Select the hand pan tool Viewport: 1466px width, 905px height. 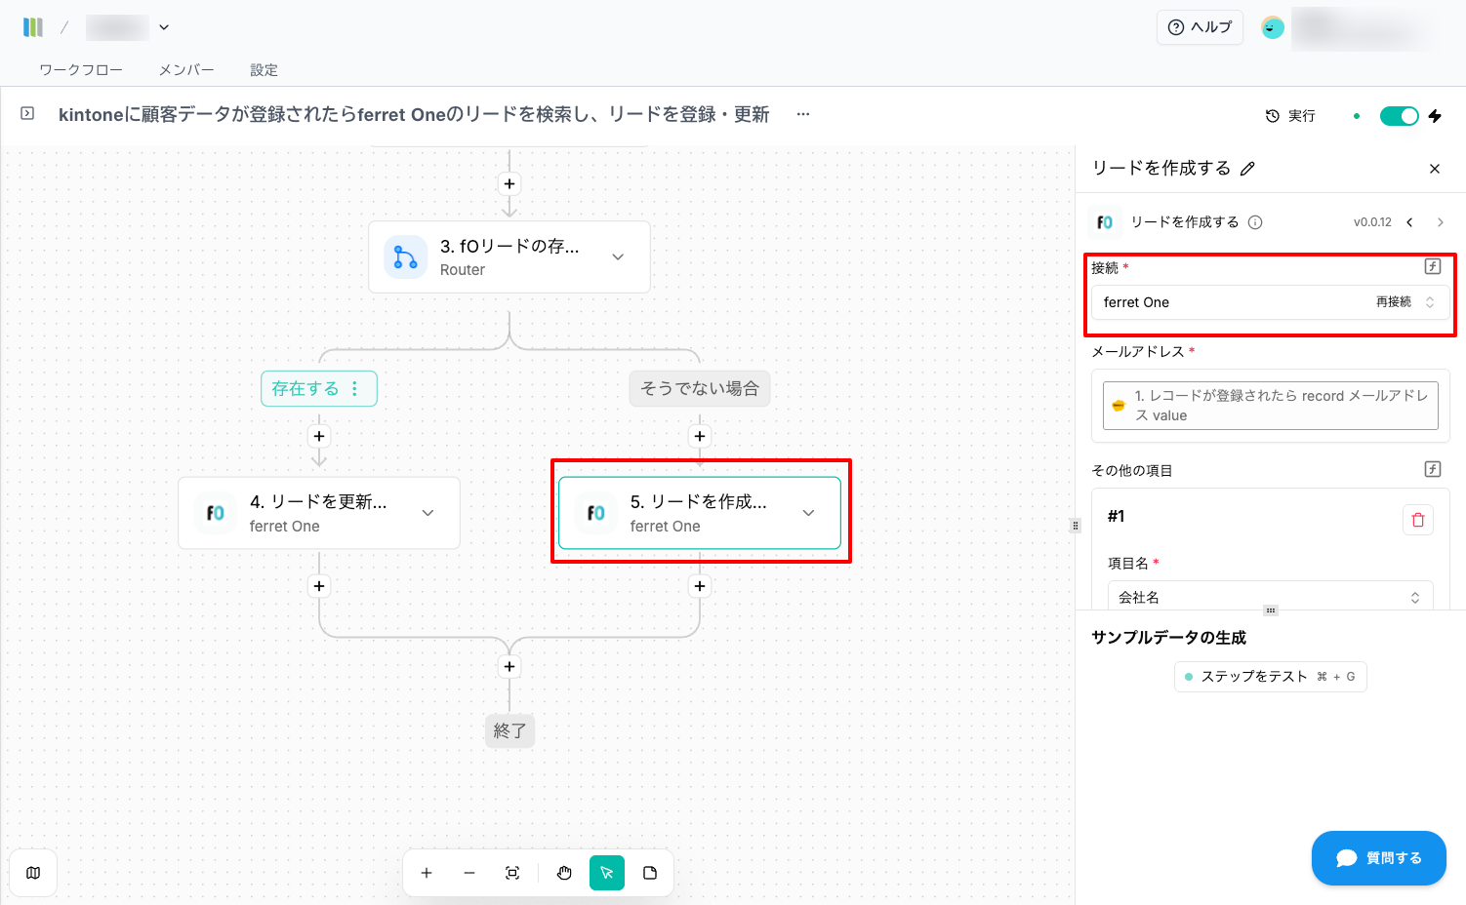tap(564, 873)
